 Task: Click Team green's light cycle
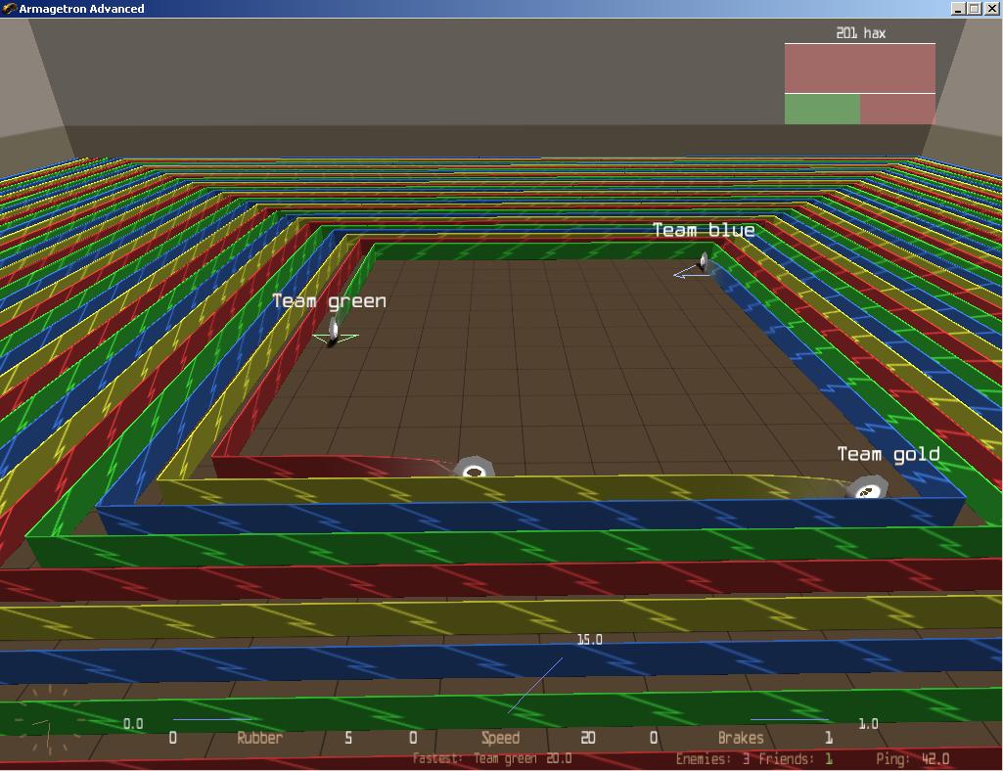pyautogui.click(x=334, y=332)
